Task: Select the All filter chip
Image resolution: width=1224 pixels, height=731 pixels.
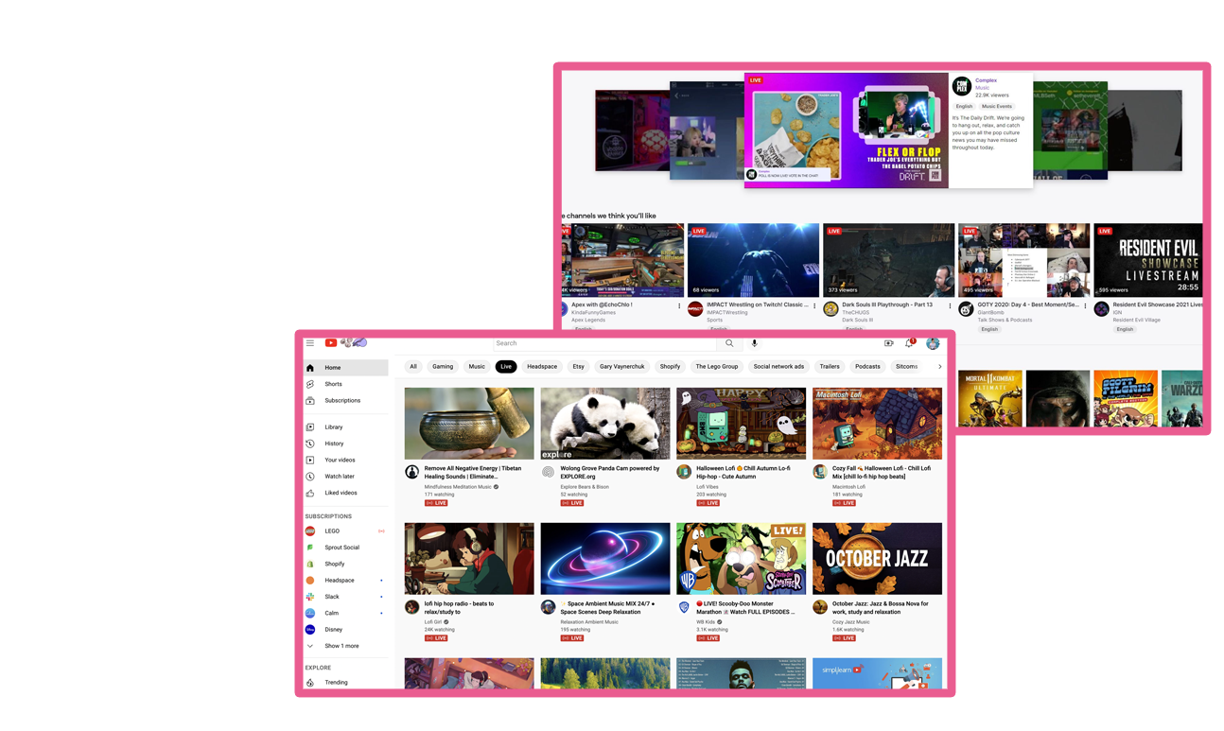Action: click(413, 367)
